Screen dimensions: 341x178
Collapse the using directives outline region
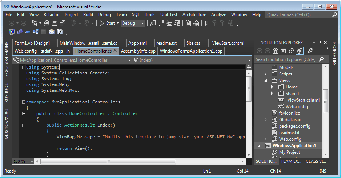click(24, 67)
